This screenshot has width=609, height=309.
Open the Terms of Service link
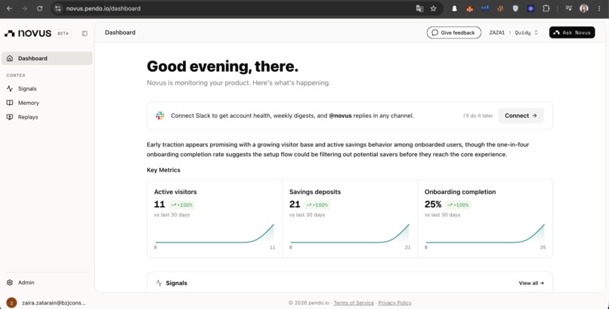pos(354,303)
